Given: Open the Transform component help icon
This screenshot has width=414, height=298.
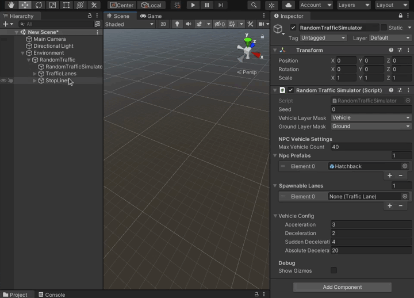Looking at the screenshot, I should (391, 50).
